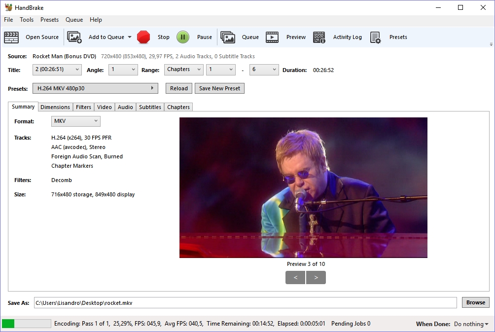Click the Decomb filter text
The width and height of the screenshot is (495, 332).
(x=62, y=180)
